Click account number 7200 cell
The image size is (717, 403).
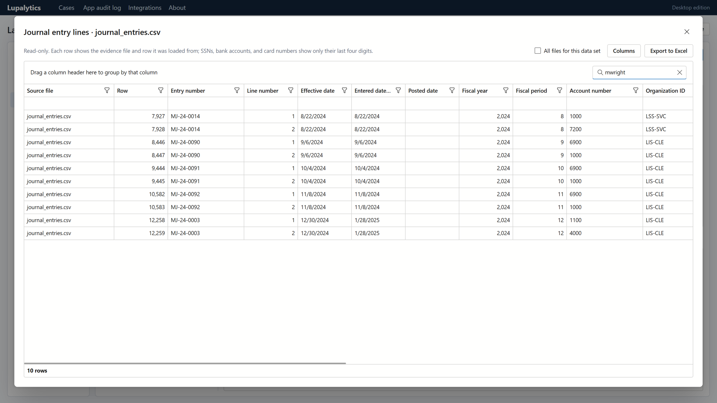click(605, 129)
